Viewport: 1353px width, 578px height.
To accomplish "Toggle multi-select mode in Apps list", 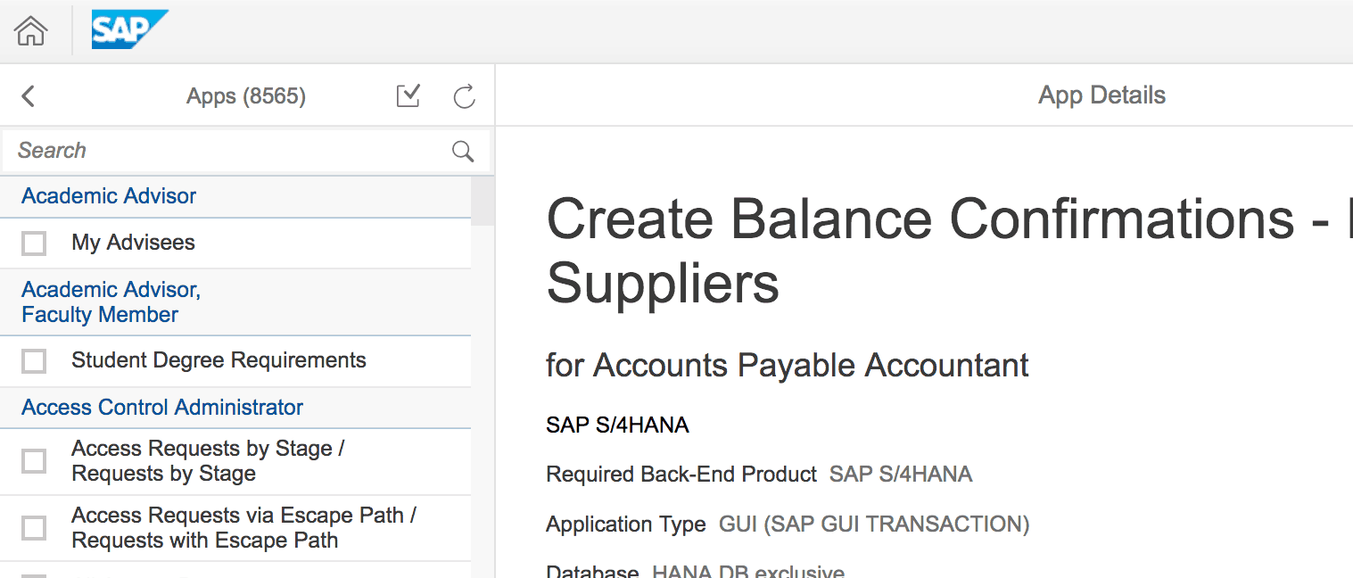I will coord(408,95).
